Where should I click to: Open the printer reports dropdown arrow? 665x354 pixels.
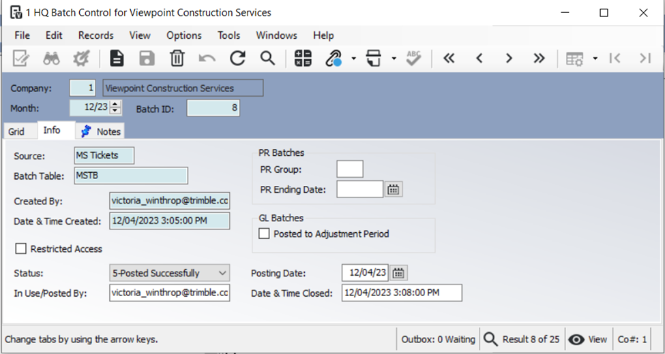pos(394,59)
